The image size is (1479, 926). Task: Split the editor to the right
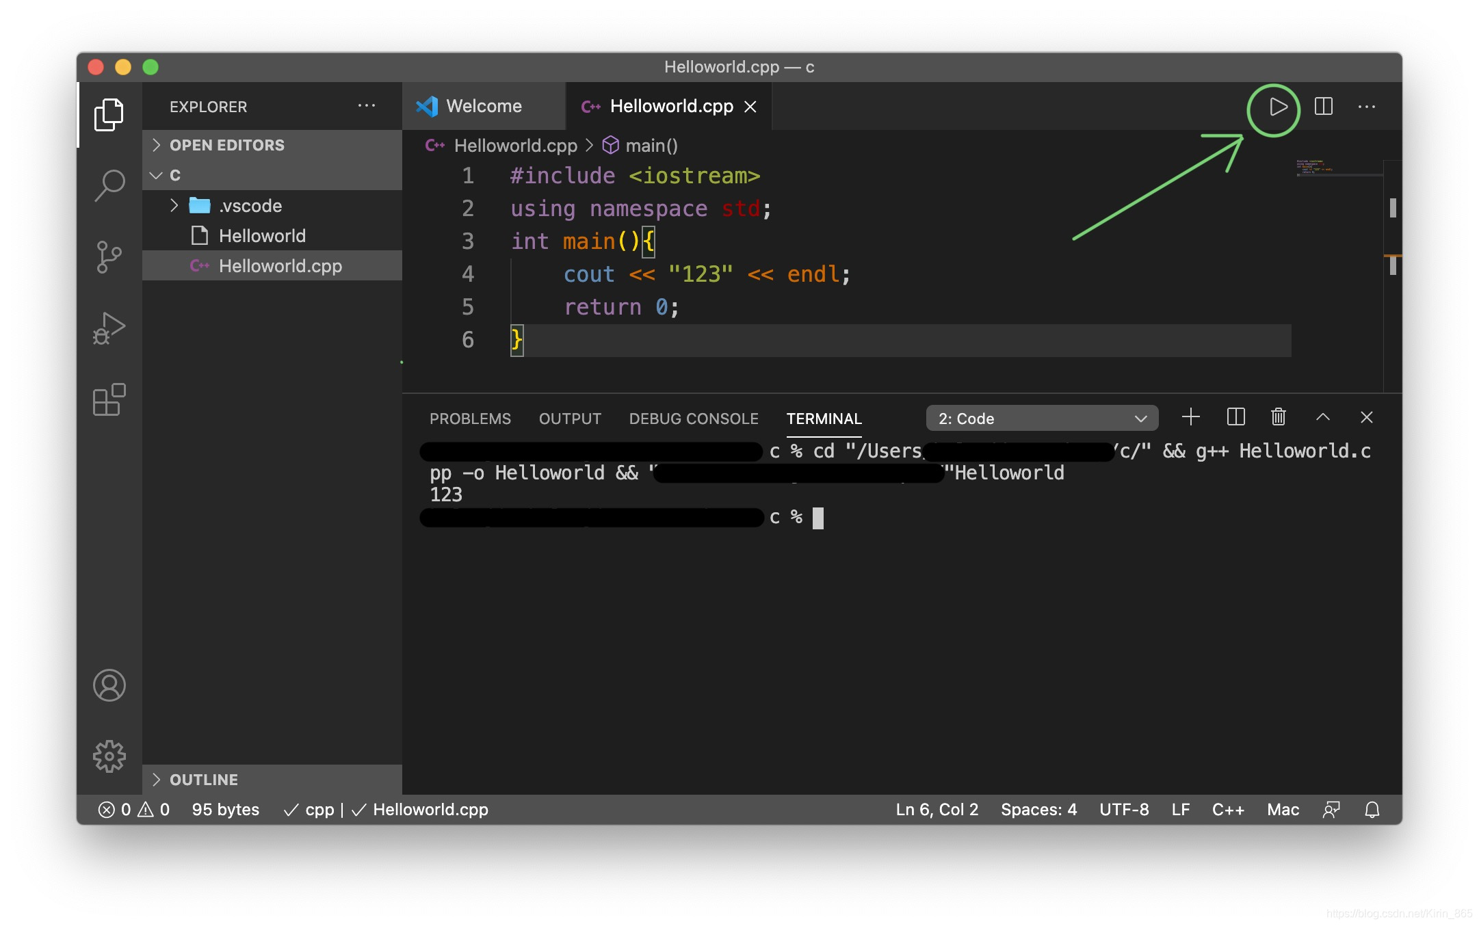(x=1323, y=107)
